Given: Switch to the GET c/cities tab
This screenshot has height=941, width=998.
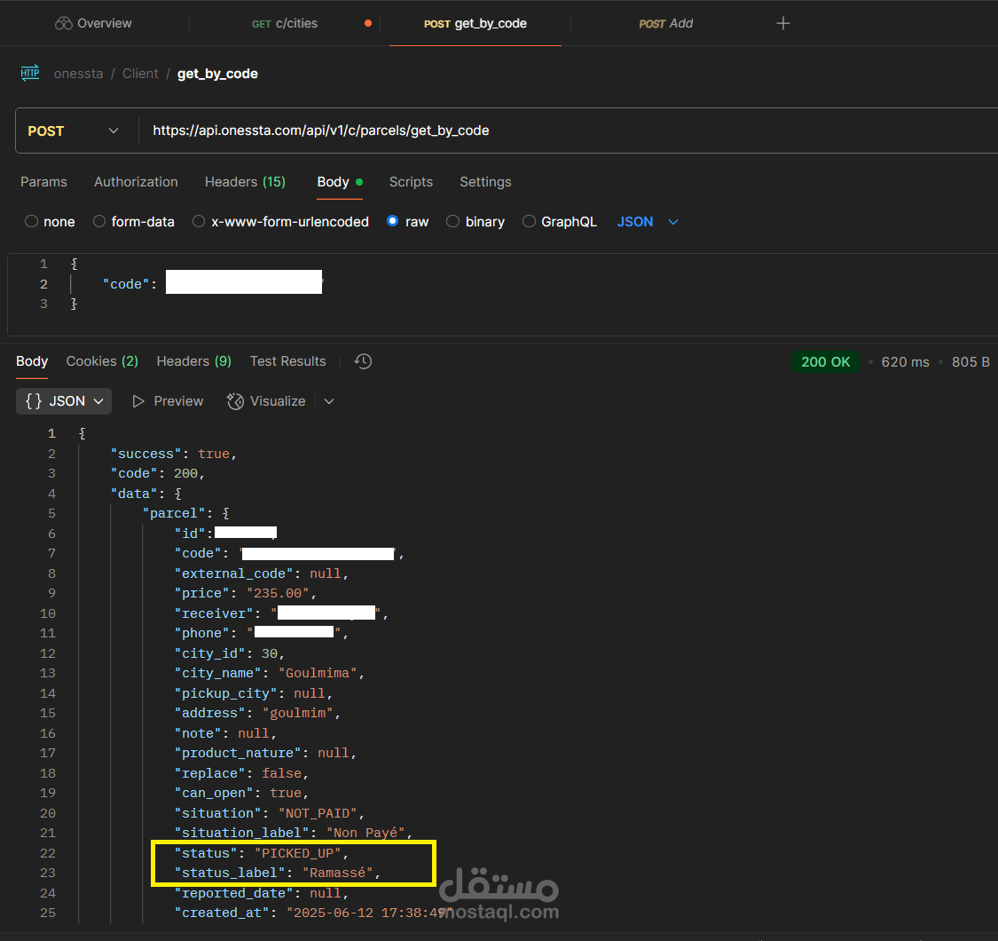Looking at the screenshot, I should pos(285,24).
